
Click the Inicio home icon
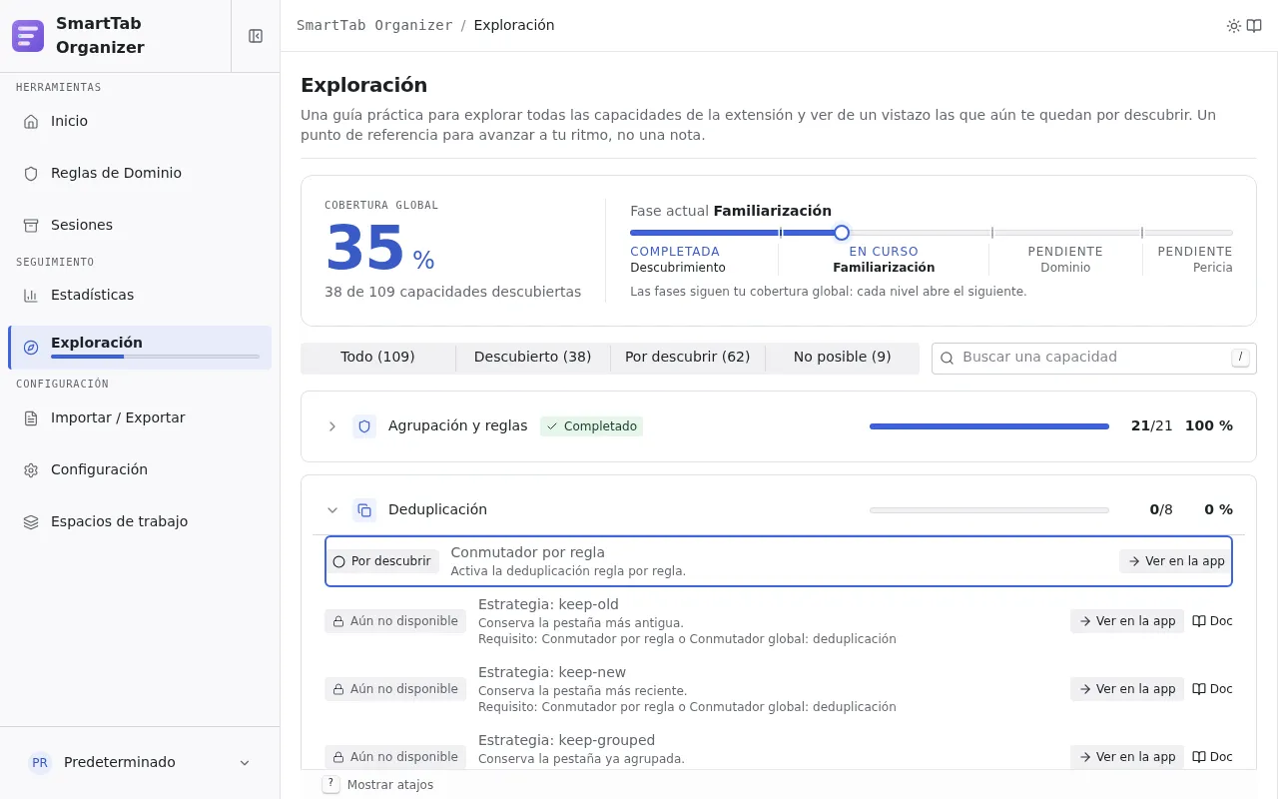[31, 122]
